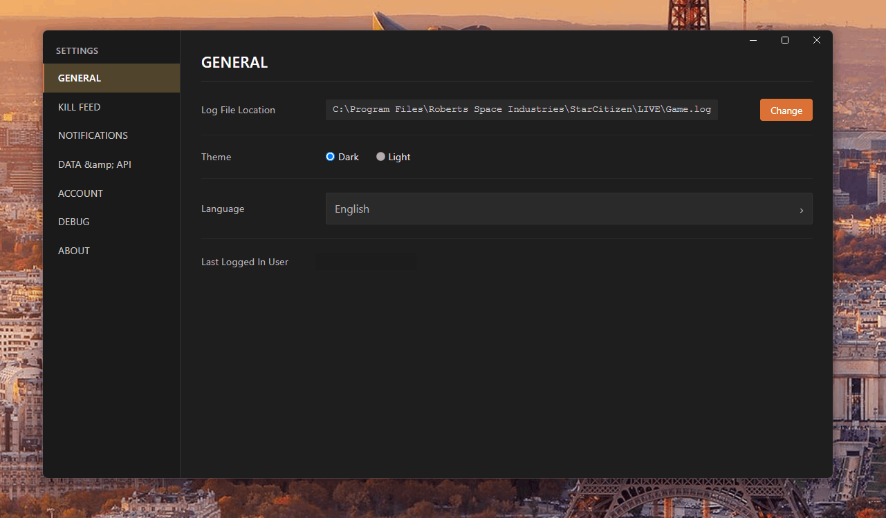The height and width of the screenshot is (518, 886).
Task: Click the Last Logged In User field
Action: [366, 262]
